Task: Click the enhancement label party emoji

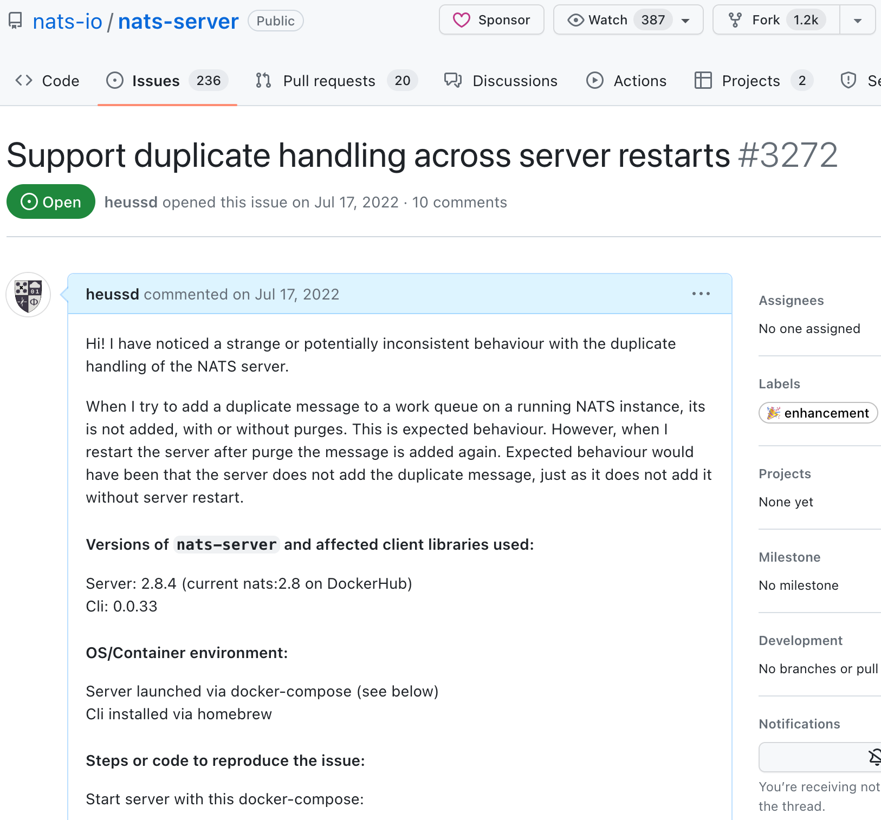Action: 773,413
